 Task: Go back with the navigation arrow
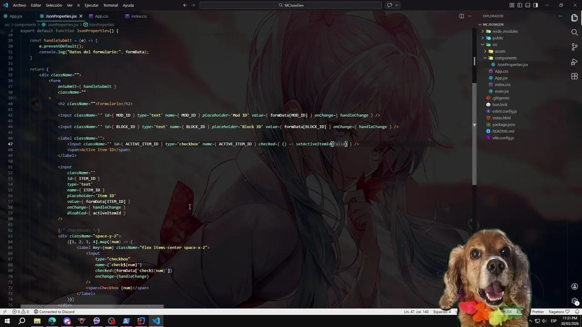[185, 5]
